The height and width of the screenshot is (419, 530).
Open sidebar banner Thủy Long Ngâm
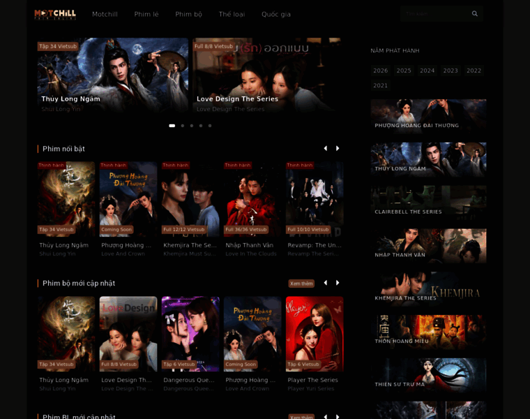point(429,159)
